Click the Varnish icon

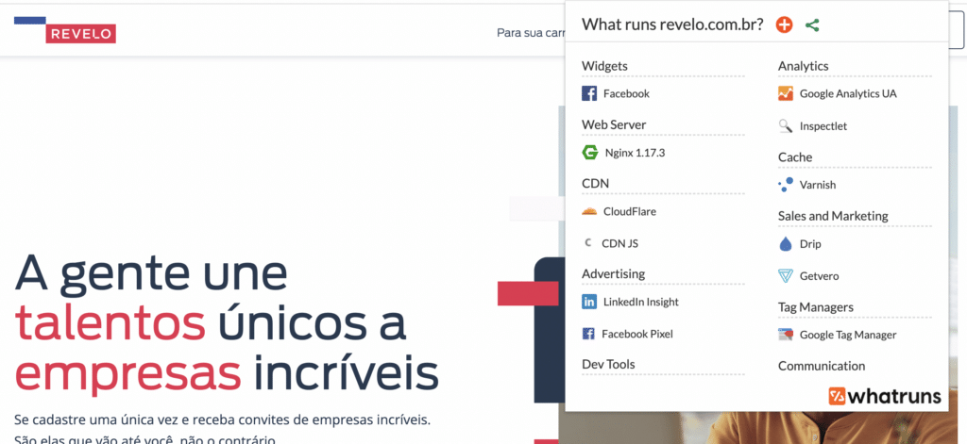785,185
